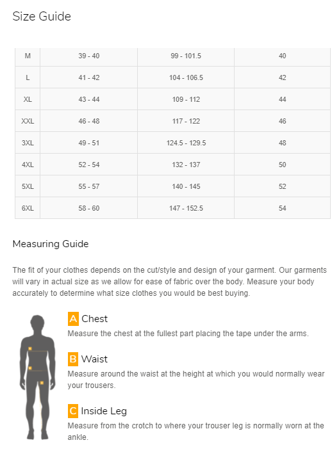Click the 6XL size label
The width and height of the screenshot is (332, 470).
[x=28, y=208]
